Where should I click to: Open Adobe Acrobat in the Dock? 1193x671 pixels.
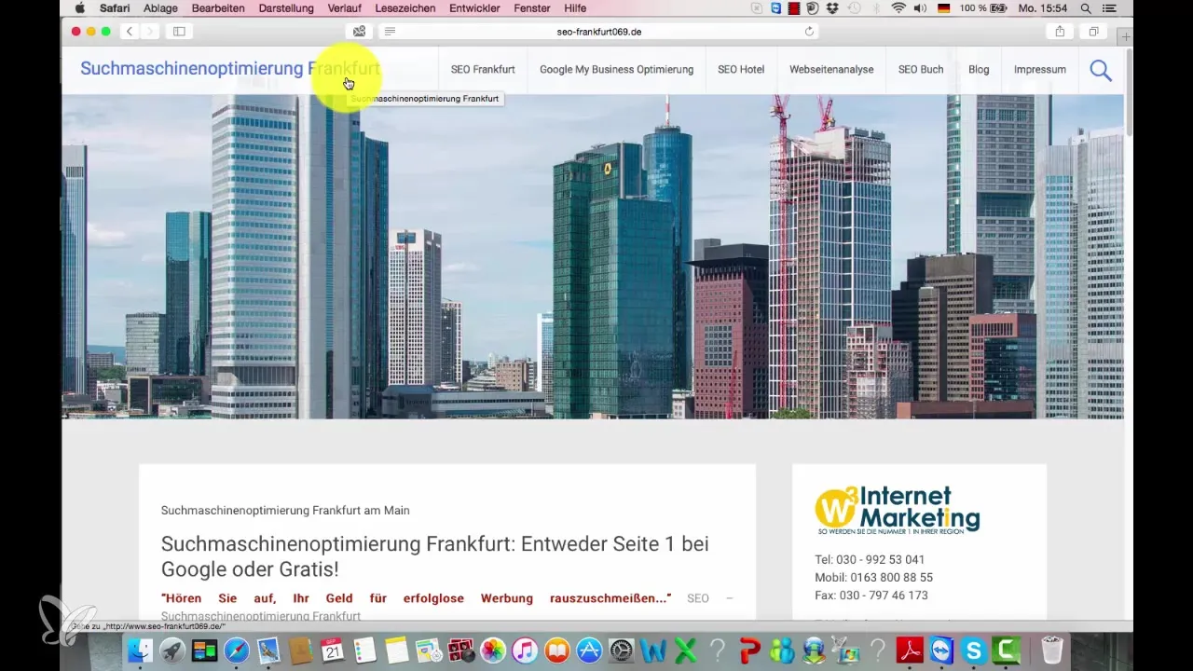click(x=911, y=650)
